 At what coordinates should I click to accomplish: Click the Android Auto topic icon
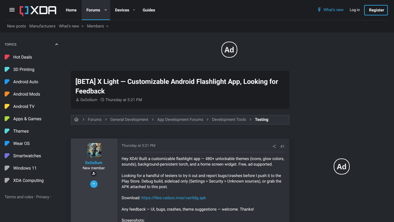tap(7, 82)
